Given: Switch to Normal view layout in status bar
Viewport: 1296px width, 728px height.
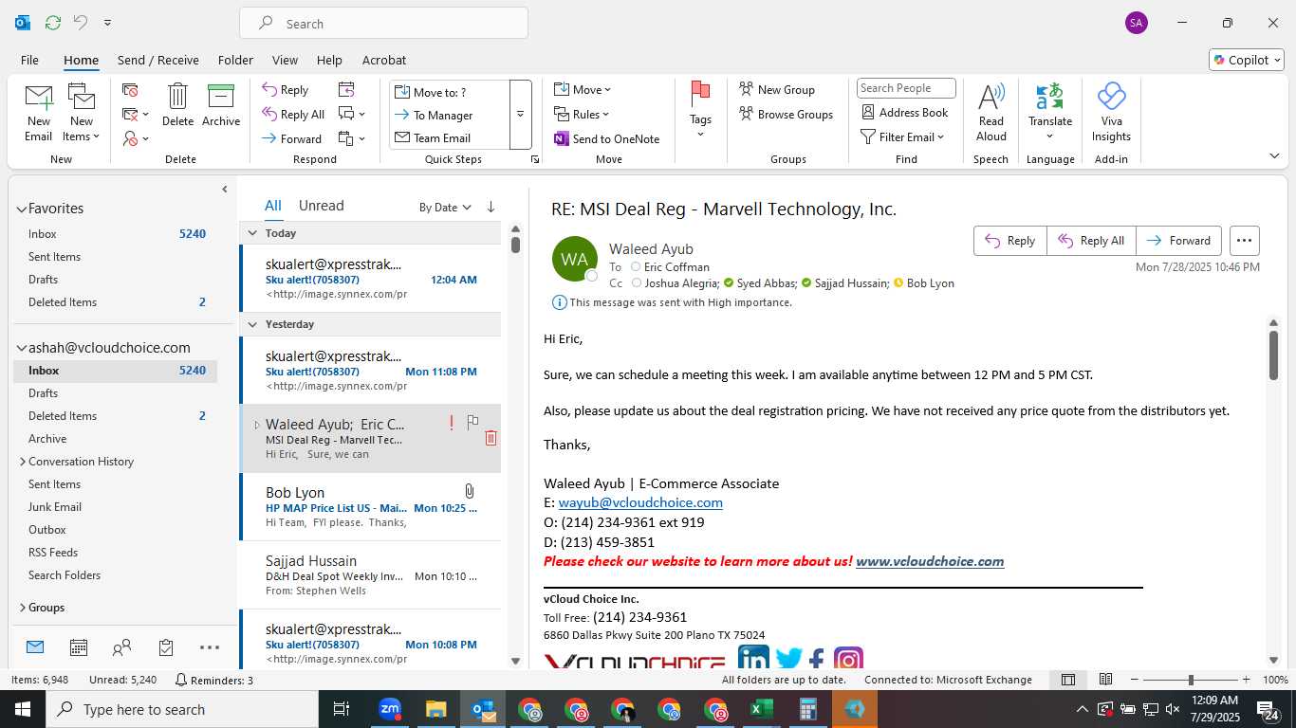Looking at the screenshot, I should 1068,680.
